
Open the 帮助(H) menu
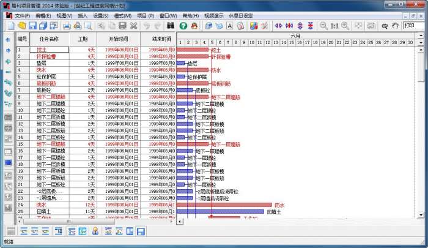[190, 15]
